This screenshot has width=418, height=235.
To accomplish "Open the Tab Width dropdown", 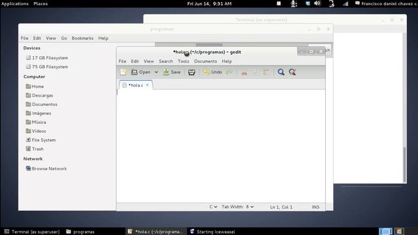I will coord(238,207).
